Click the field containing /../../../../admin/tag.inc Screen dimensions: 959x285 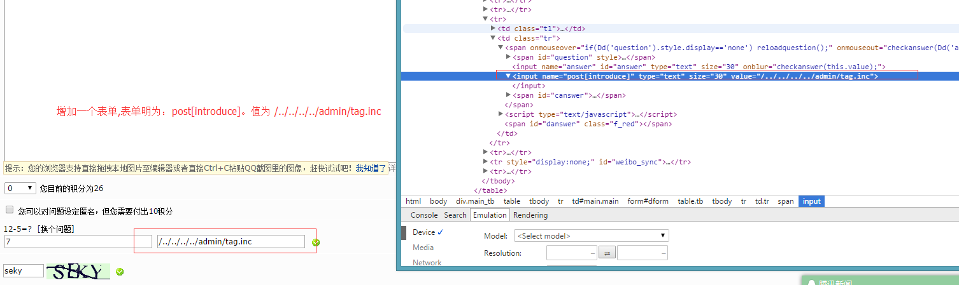click(x=231, y=241)
